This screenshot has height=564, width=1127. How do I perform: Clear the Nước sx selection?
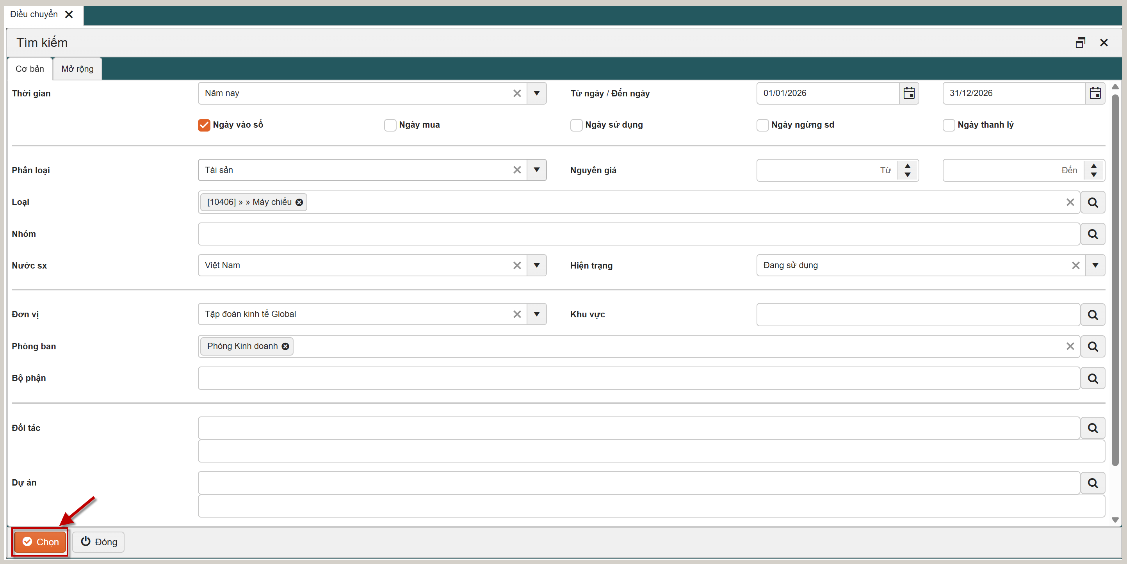pyautogui.click(x=517, y=265)
